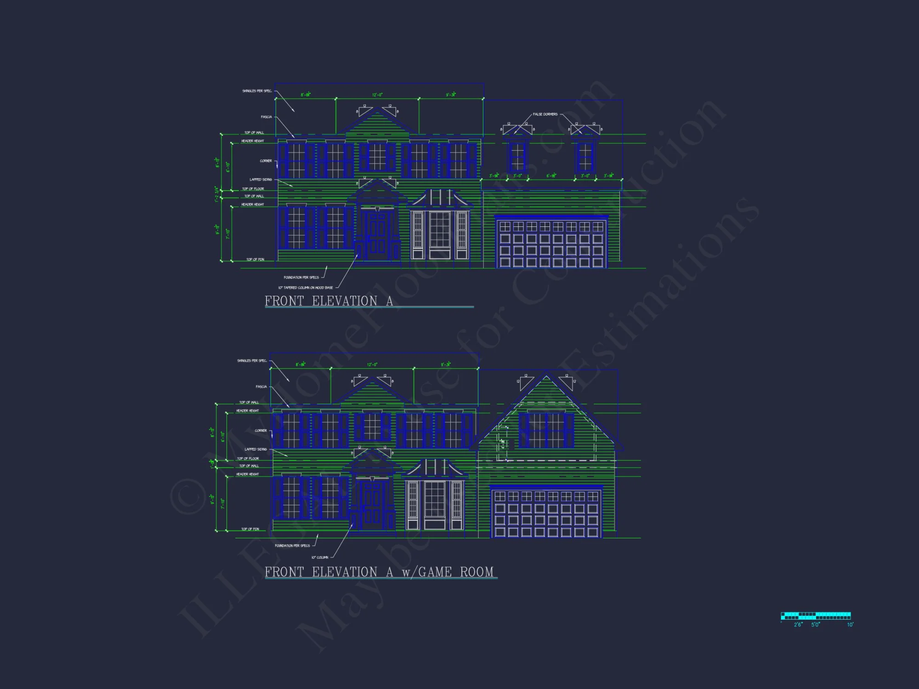Viewport: 919px width, 689px height.
Task: Toggle the LAPPED SIDING annotation layer
Action: coord(260,179)
